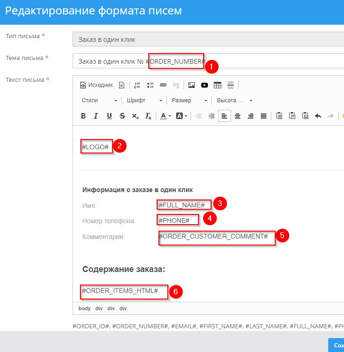This screenshot has height=352, width=344.
Task: Insert a bulleted list
Action: [150, 85]
